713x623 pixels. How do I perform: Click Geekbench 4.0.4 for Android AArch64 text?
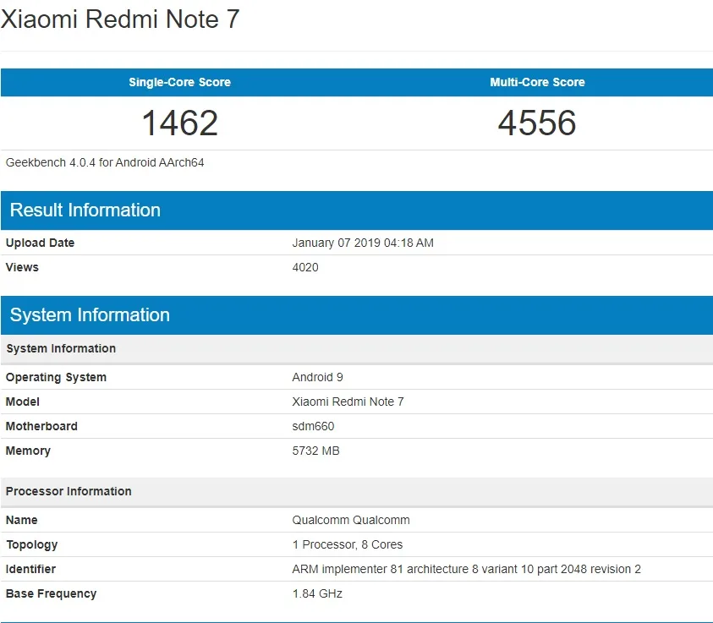105,162
